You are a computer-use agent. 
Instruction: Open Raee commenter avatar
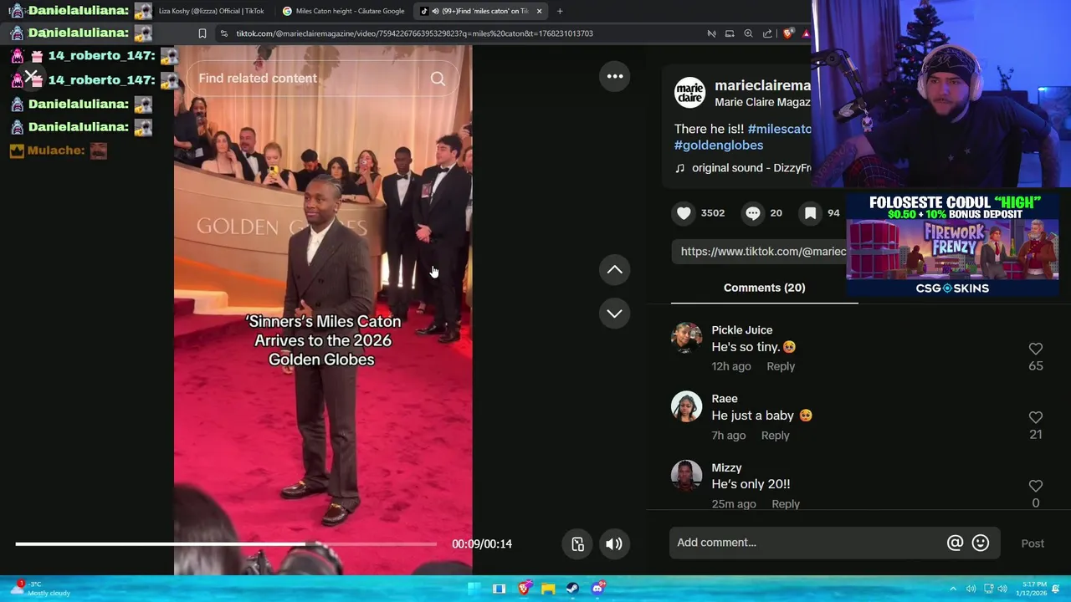point(686,407)
